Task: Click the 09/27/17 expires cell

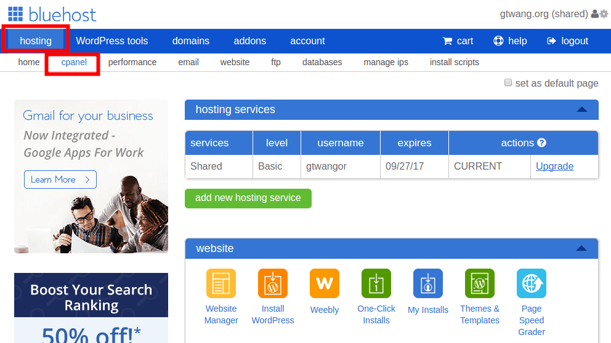Action: (x=415, y=167)
